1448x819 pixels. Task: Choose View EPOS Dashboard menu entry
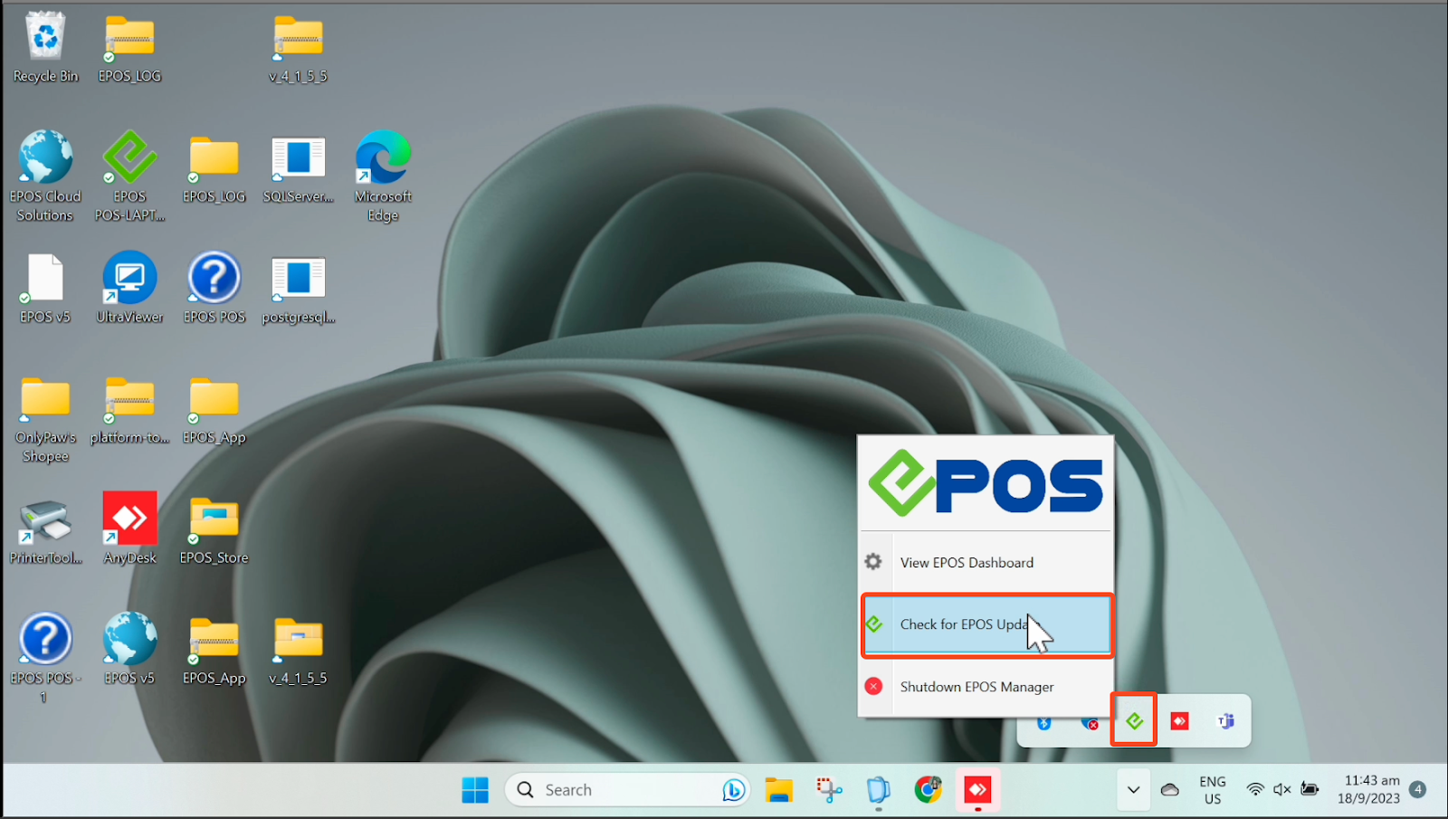pos(986,562)
